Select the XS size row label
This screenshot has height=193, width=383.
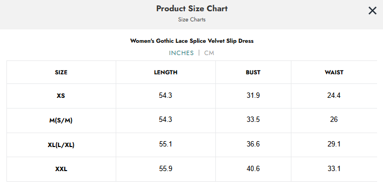[61, 96]
